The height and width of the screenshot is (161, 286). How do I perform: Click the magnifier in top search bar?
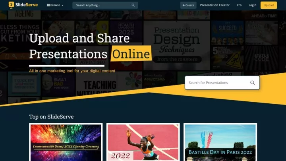click(133, 5)
